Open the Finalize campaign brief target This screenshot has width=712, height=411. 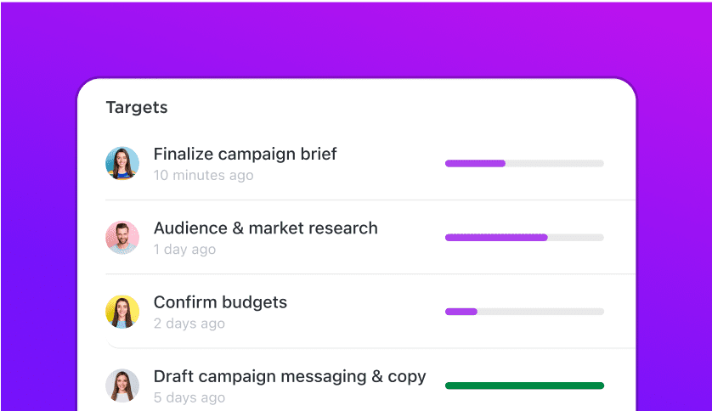point(245,154)
